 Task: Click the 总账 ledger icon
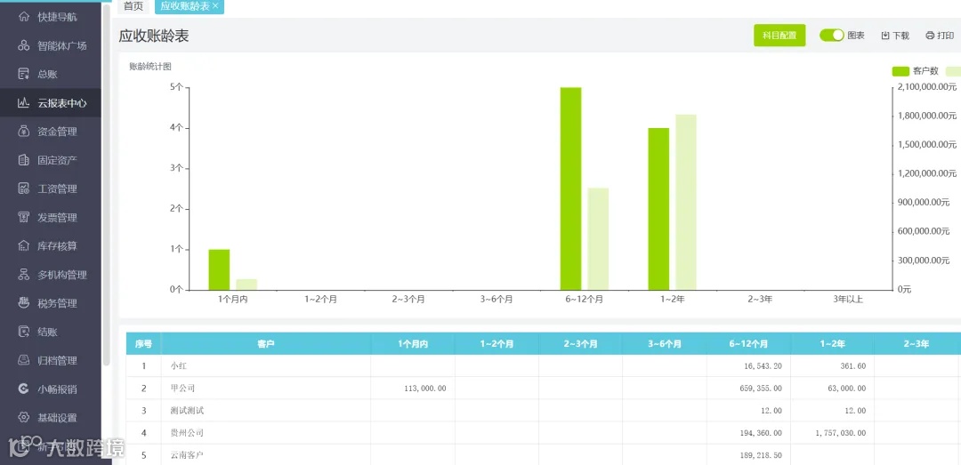point(24,74)
